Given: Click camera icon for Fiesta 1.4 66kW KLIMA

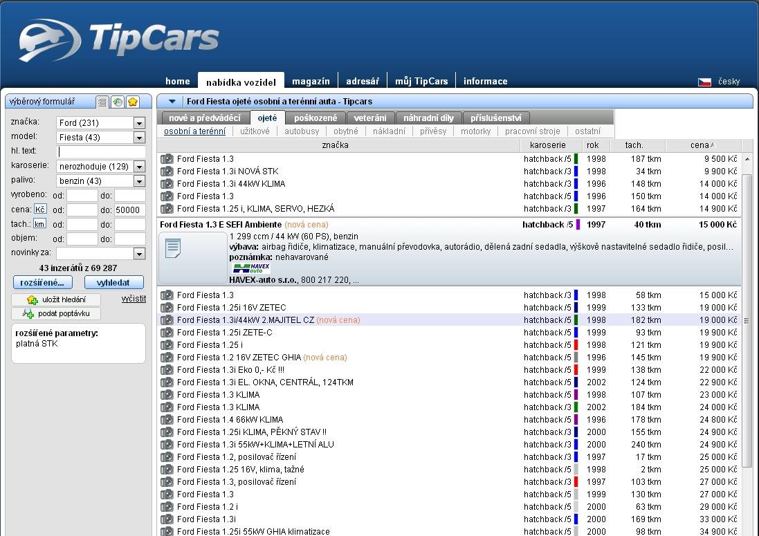Looking at the screenshot, I should click(167, 419).
